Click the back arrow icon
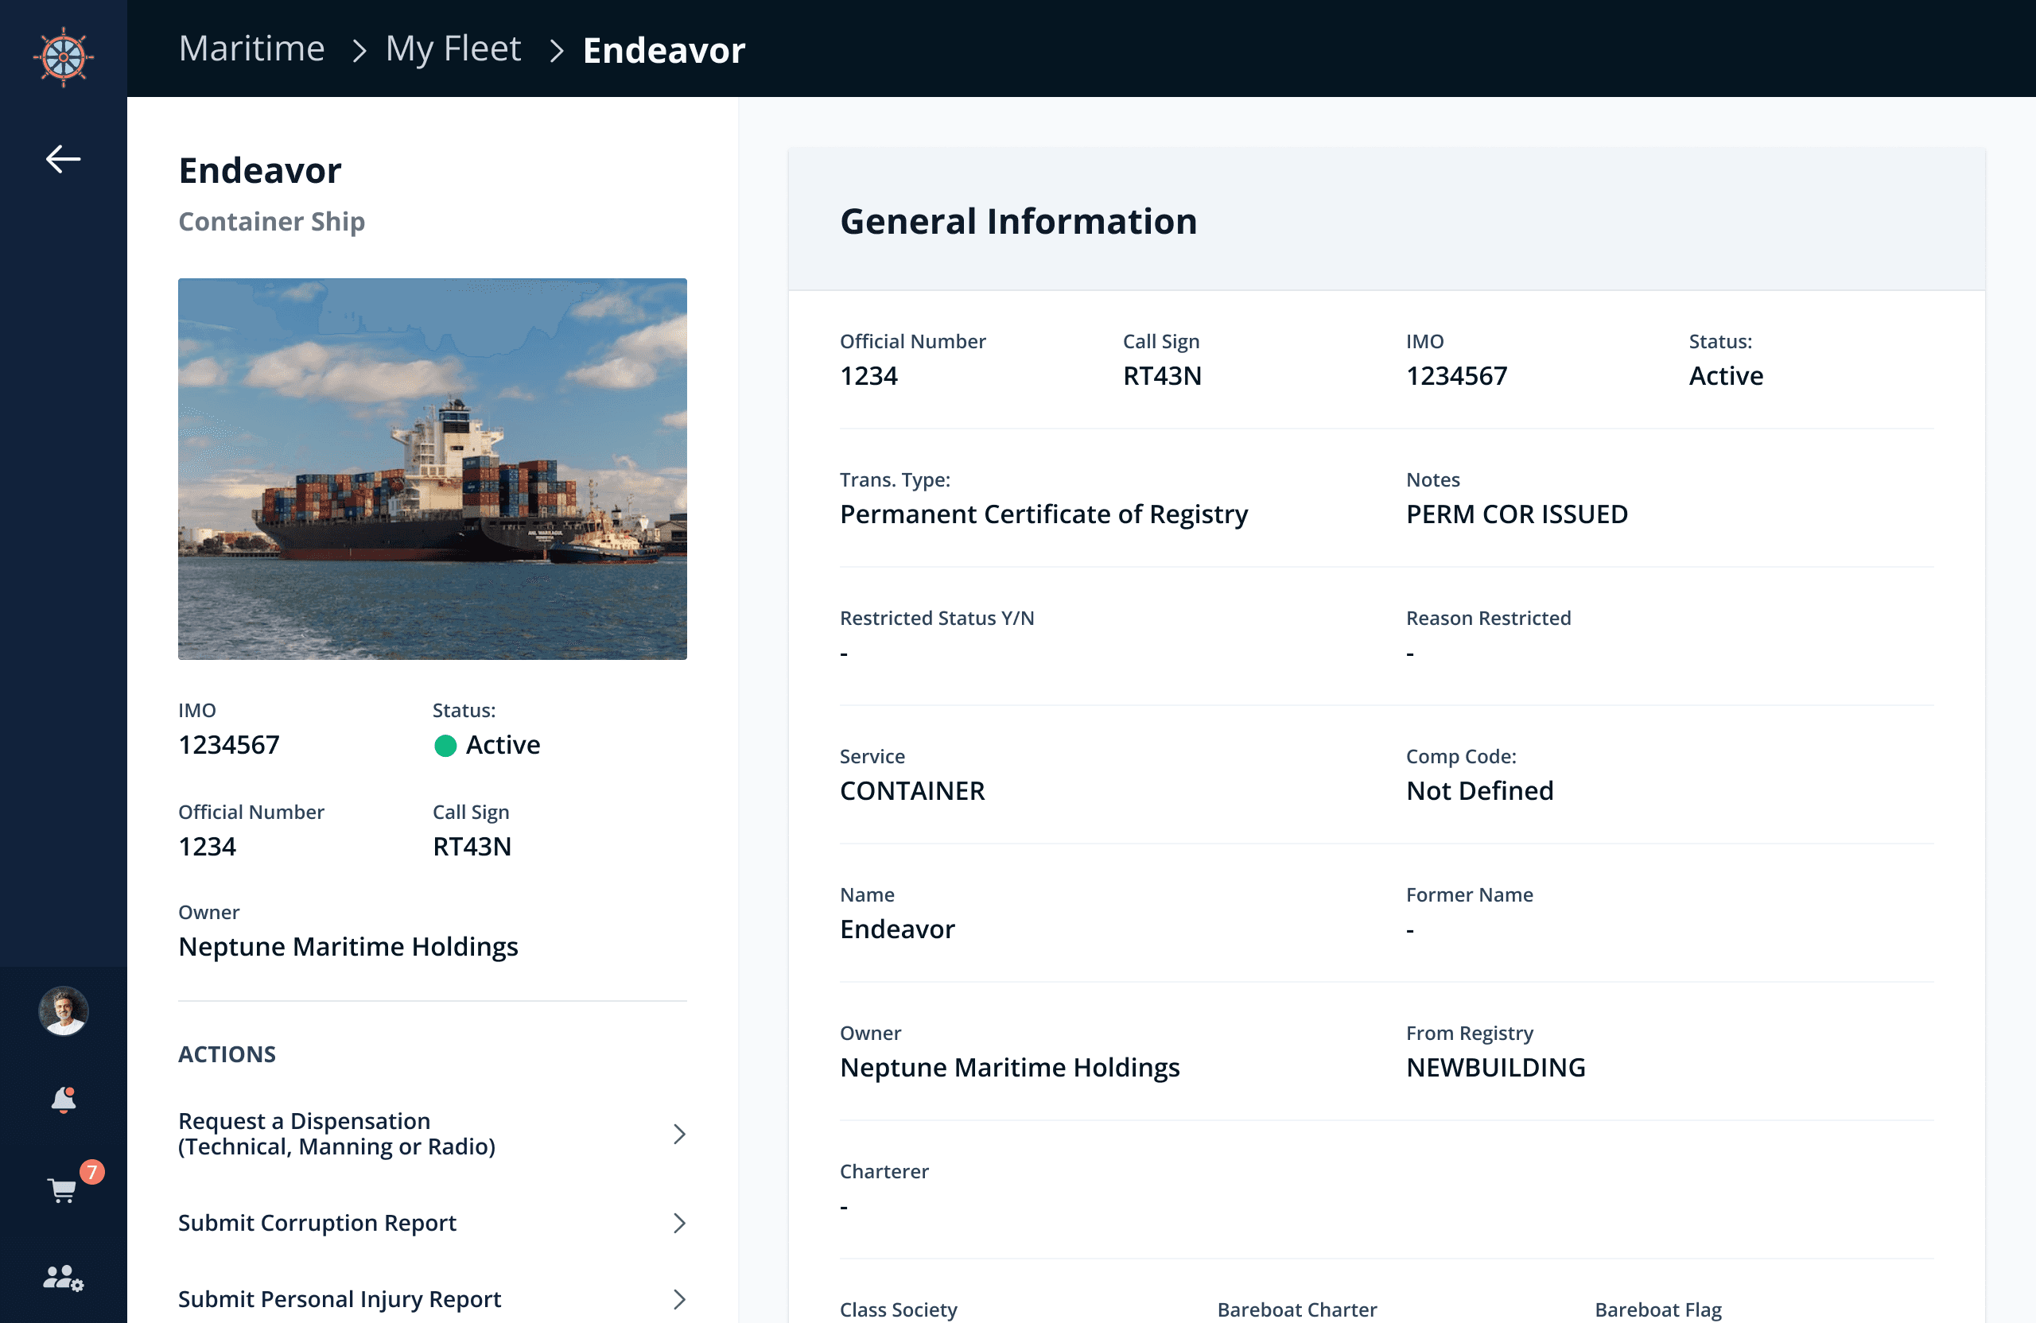This screenshot has height=1323, width=2036. (x=64, y=159)
